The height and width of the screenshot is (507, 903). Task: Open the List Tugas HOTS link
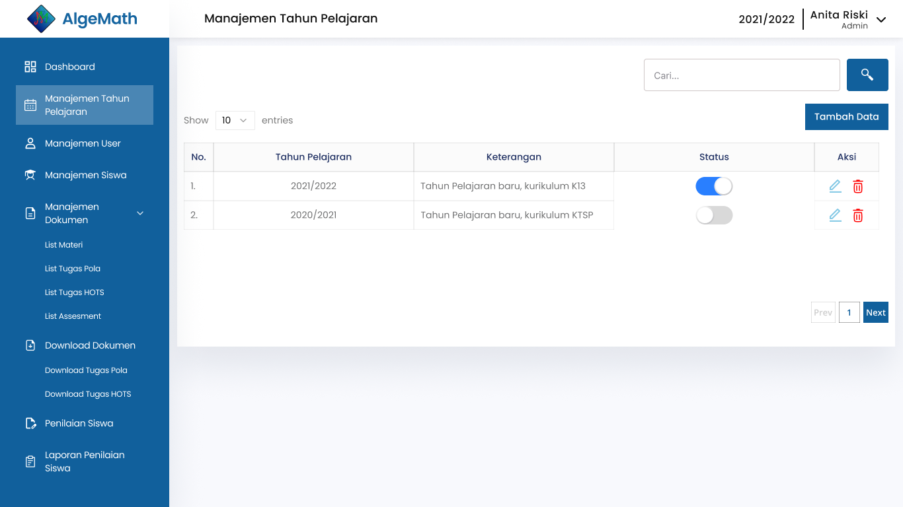point(75,292)
